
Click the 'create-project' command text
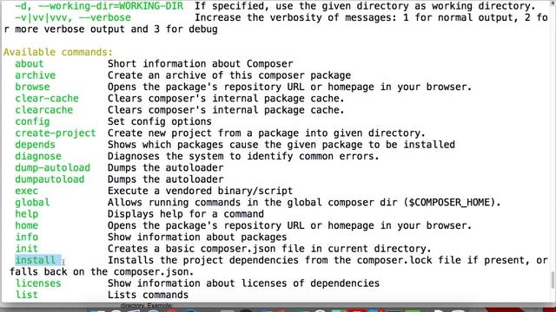click(x=56, y=133)
